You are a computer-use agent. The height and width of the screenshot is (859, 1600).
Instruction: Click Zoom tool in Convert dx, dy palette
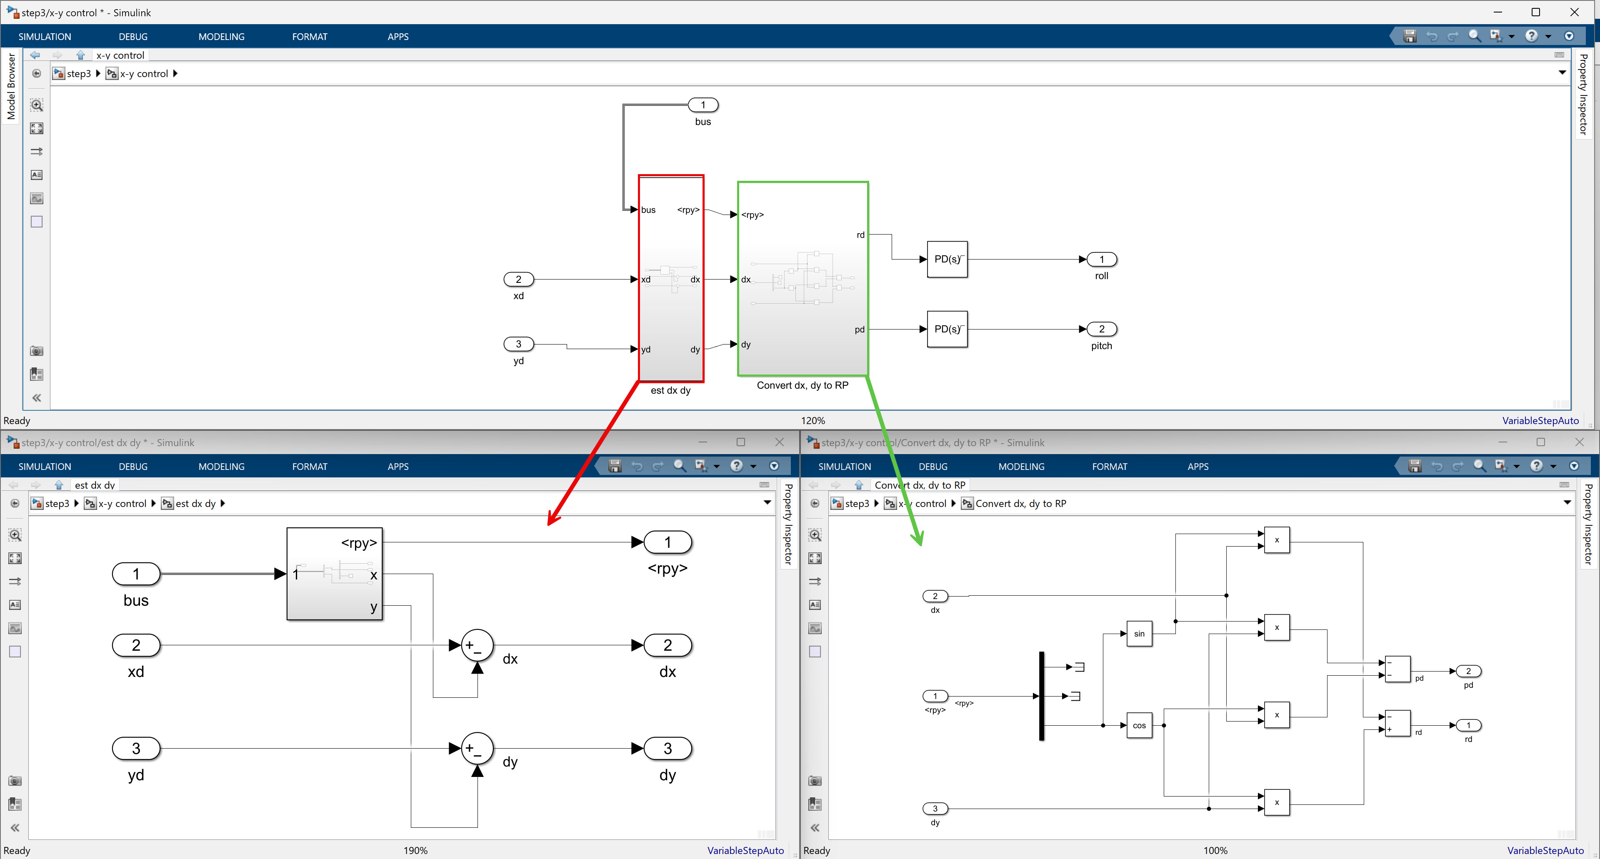pos(815,535)
